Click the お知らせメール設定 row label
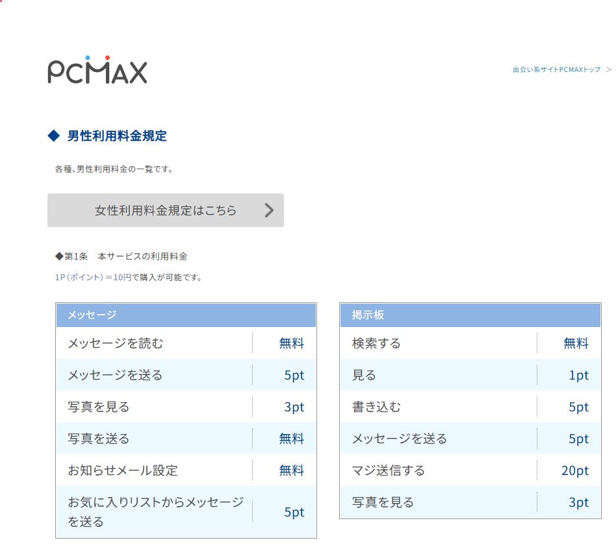Image resolution: width=616 pixels, height=547 pixels. (x=123, y=470)
